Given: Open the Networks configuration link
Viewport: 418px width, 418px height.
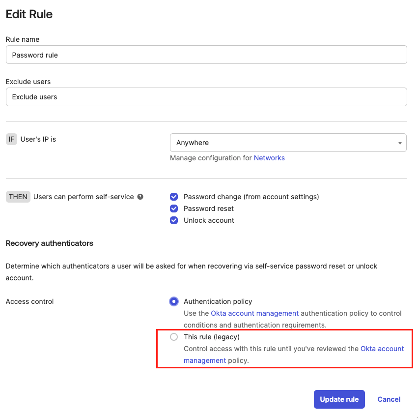Looking at the screenshot, I should (x=269, y=158).
